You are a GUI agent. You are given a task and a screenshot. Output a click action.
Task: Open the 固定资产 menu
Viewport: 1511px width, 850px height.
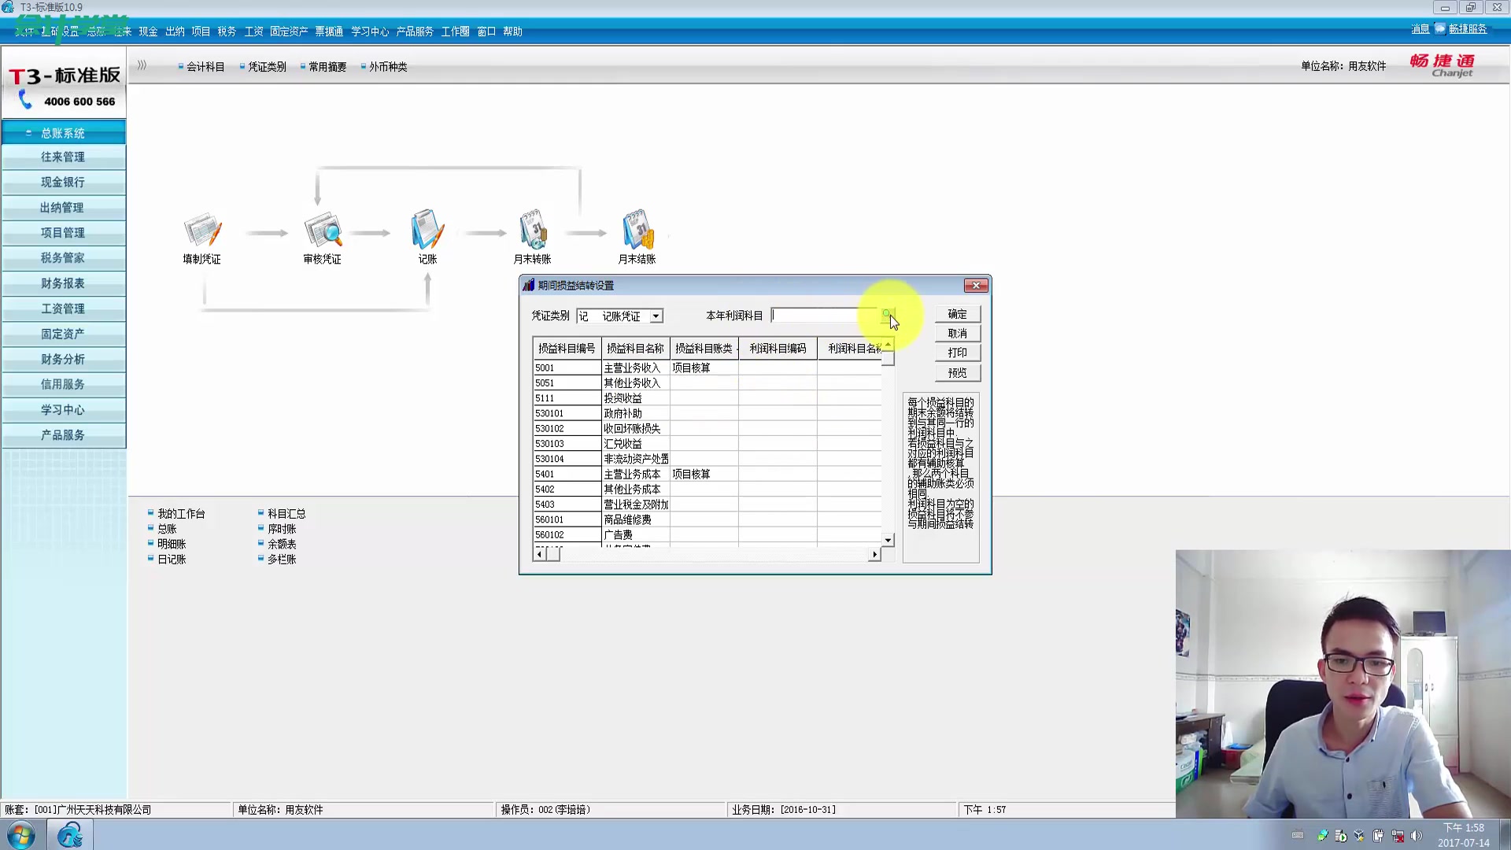[x=289, y=31]
